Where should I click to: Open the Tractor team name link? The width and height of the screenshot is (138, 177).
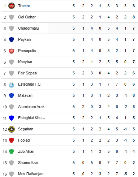tap(24, 6)
